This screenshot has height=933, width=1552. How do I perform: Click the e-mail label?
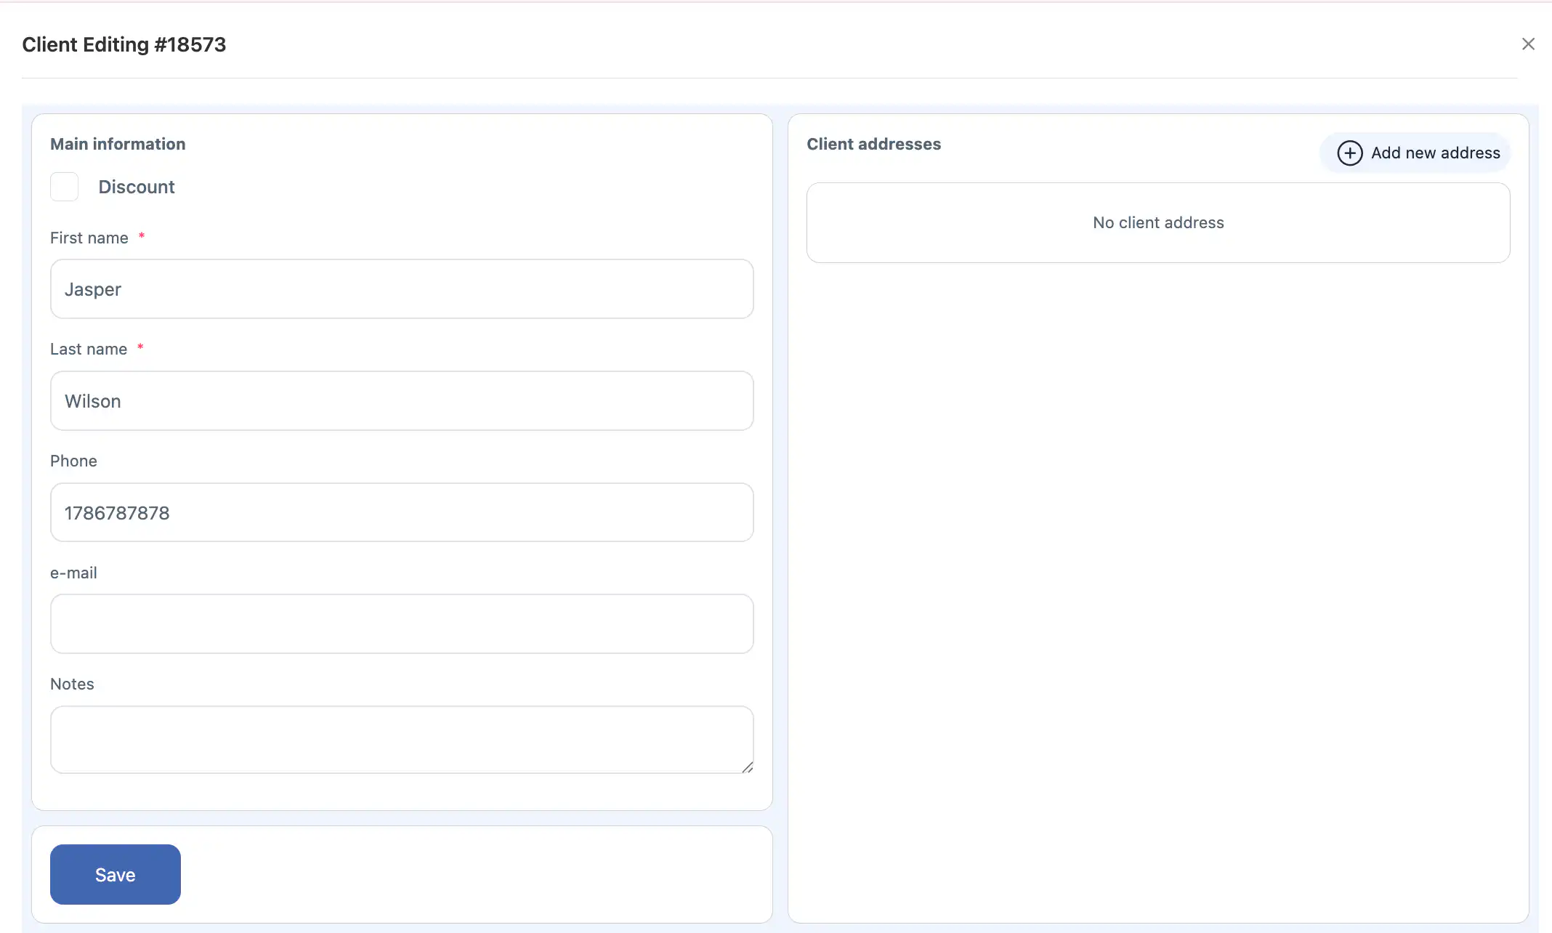(73, 573)
